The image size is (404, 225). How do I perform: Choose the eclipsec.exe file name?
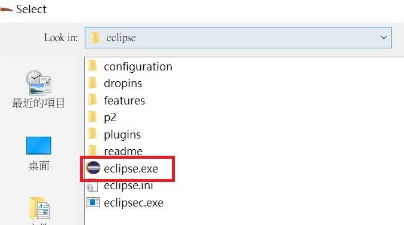click(x=134, y=203)
